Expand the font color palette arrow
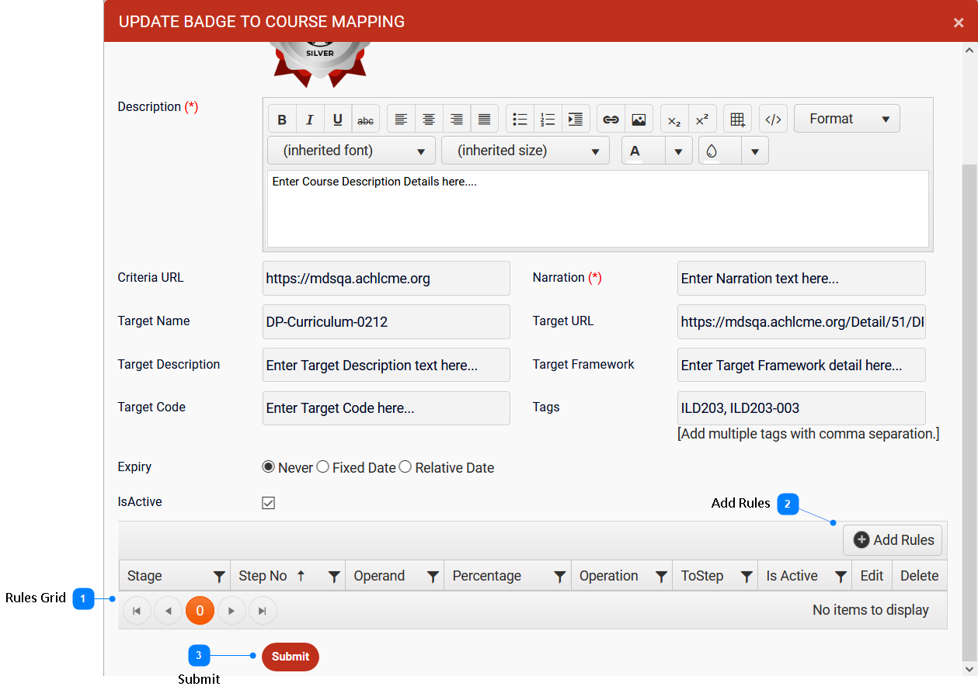This screenshot has width=978, height=690. click(678, 151)
